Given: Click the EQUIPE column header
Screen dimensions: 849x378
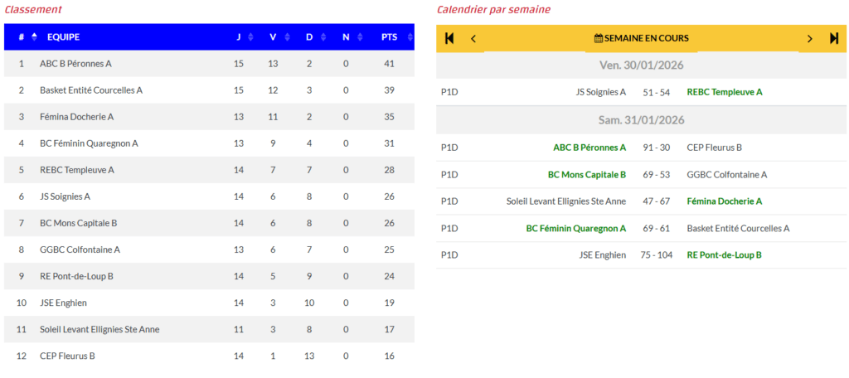Looking at the screenshot, I should click(x=64, y=36).
